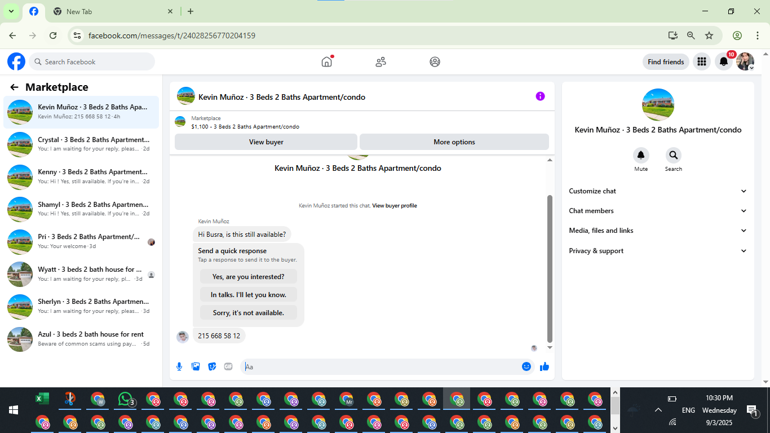The height and width of the screenshot is (433, 770).
Task: Send a voice clip with microphone icon
Action: pos(179,366)
